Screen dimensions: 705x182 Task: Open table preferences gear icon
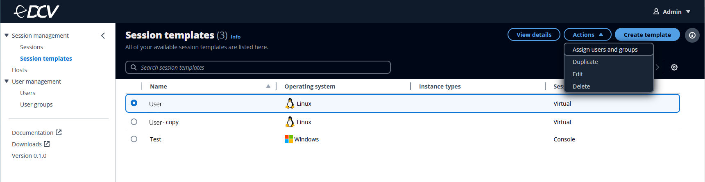point(674,67)
